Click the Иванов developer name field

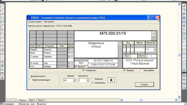click(x=50, y=50)
